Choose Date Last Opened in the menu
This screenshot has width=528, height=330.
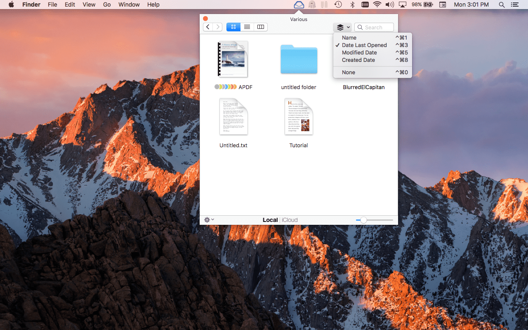(364, 45)
